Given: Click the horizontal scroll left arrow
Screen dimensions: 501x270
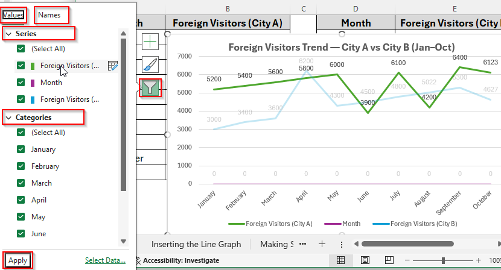Looking at the screenshot, I should pos(356,244).
